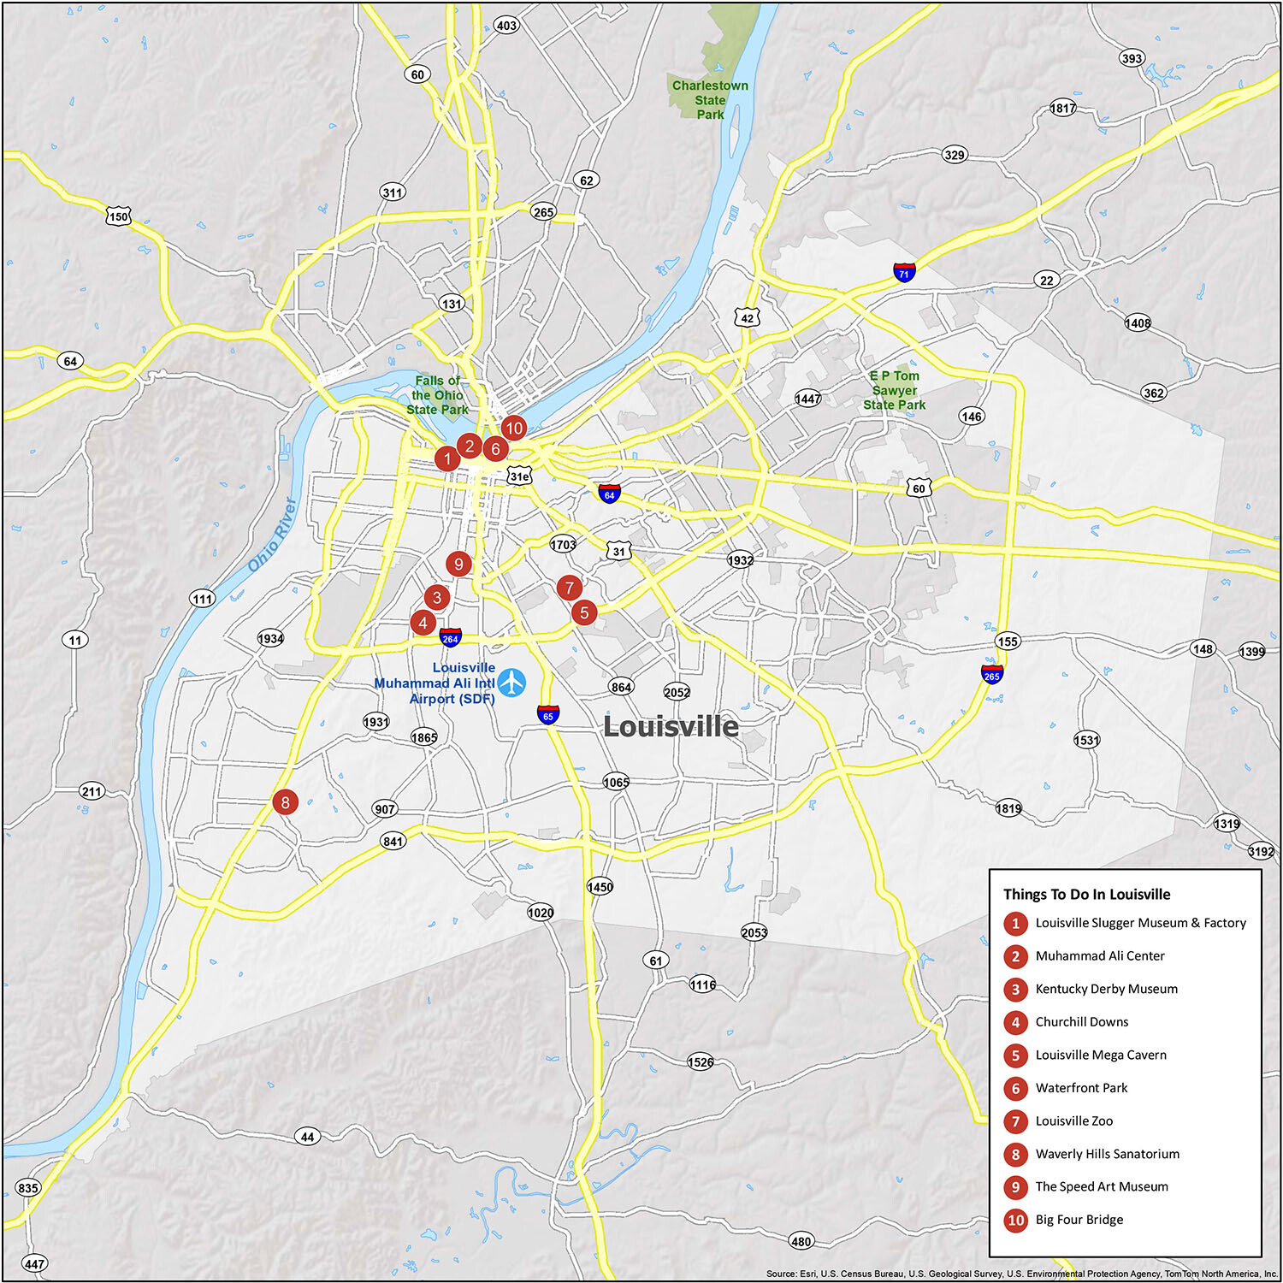Click the Louisville city name label

[670, 726]
